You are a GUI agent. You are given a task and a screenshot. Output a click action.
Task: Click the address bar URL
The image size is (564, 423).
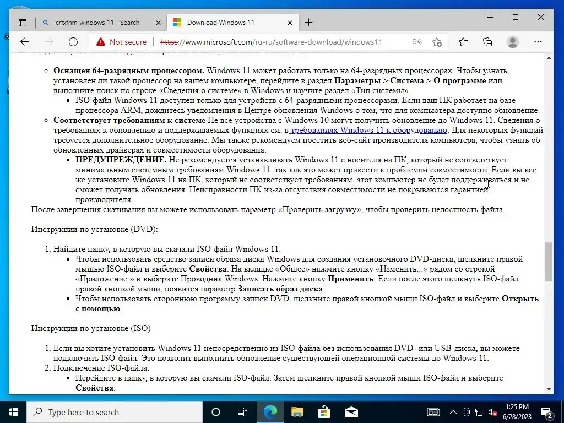click(x=271, y=42)
